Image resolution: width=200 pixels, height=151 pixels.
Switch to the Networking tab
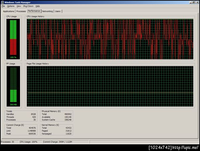(x=47, y=11)
